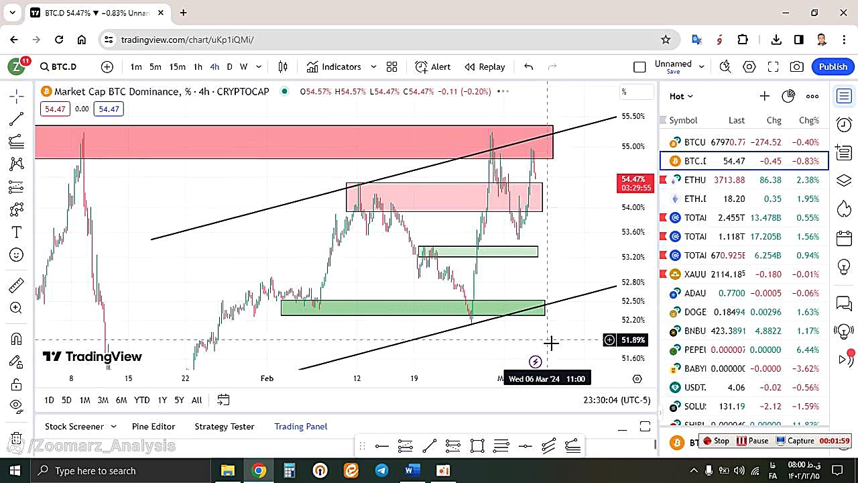Open the symbol search BTC.D

click(x=58, y=66)
